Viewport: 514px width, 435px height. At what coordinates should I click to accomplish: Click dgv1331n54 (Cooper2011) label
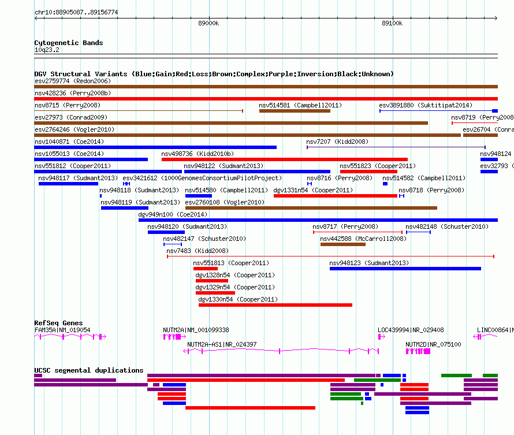(x=313, y=190)
